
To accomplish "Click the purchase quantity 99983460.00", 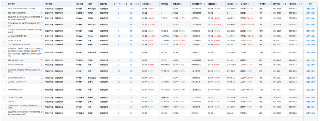I will pos(166,64).
